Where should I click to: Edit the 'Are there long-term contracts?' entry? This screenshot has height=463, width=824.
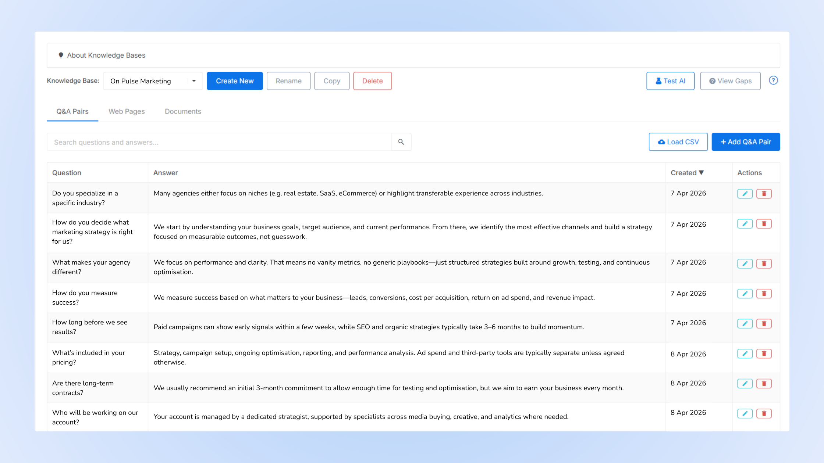pyautogui.click(x=745, y=383)
